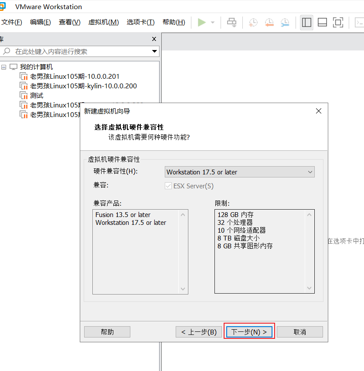This screenshot has width=364, height=371.
Task: Open the library search filter dropdown
Action: click(x=154, y=51)
